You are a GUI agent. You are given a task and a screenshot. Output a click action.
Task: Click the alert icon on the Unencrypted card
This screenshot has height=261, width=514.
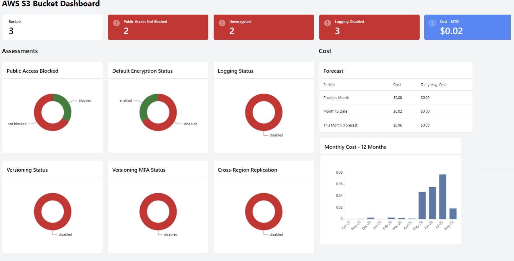point(222,23)
